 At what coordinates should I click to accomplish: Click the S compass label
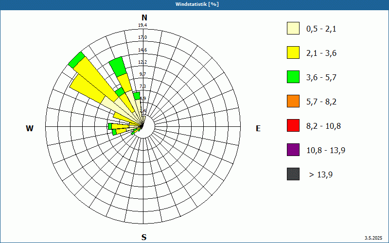144,237
